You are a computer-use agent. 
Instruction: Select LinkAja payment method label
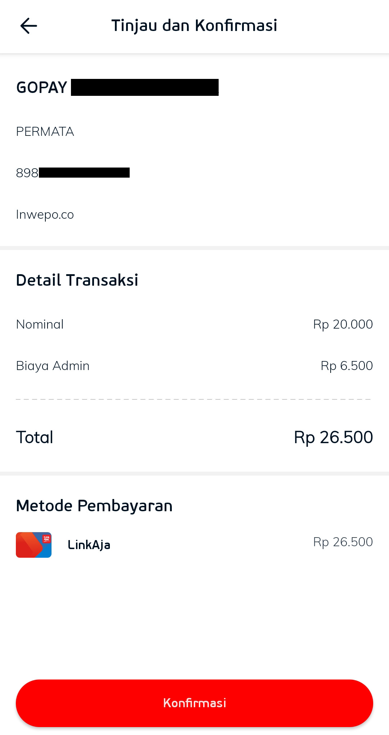pyautogui.click(x=89, y=545)
